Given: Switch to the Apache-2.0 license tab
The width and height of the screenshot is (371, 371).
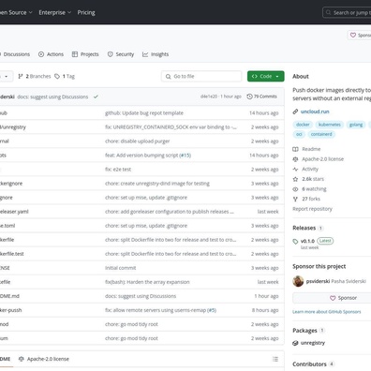Looking at the screenshot, I should 44,359.
